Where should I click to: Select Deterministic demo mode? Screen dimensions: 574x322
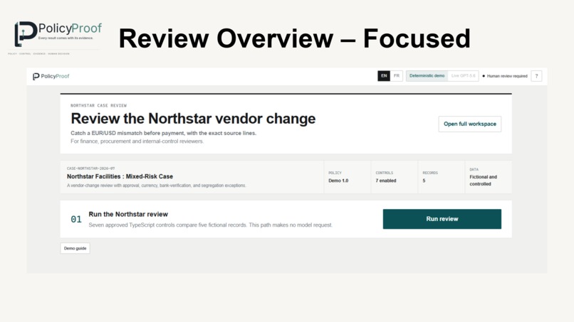pos(427,75)
